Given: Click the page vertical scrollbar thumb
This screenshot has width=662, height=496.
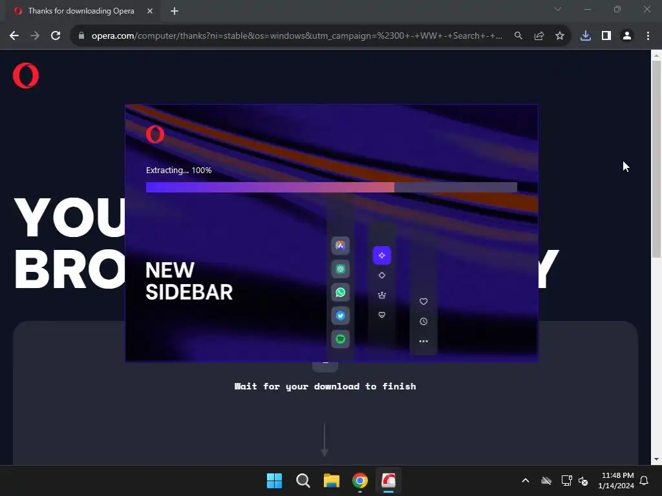Looking at the screenshot, I should tap(656, 159).
